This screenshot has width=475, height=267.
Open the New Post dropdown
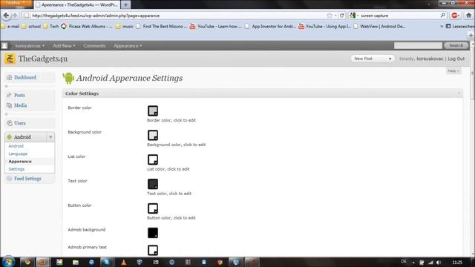[373, 59]
